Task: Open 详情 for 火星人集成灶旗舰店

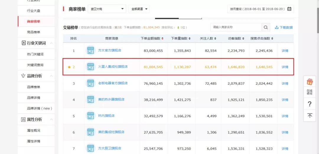Action: pyautogui.click(x=285, y=67)
